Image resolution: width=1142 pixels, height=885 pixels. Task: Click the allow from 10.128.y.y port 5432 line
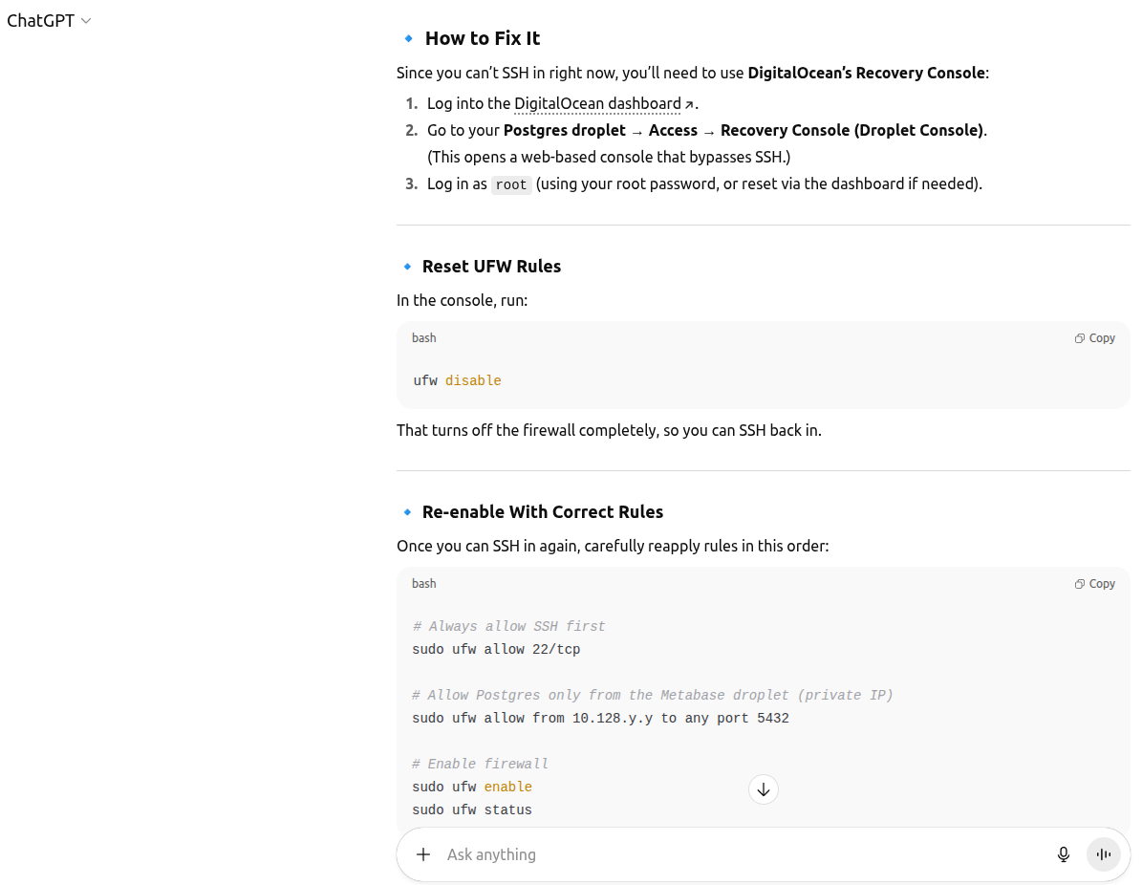[600, 718]
